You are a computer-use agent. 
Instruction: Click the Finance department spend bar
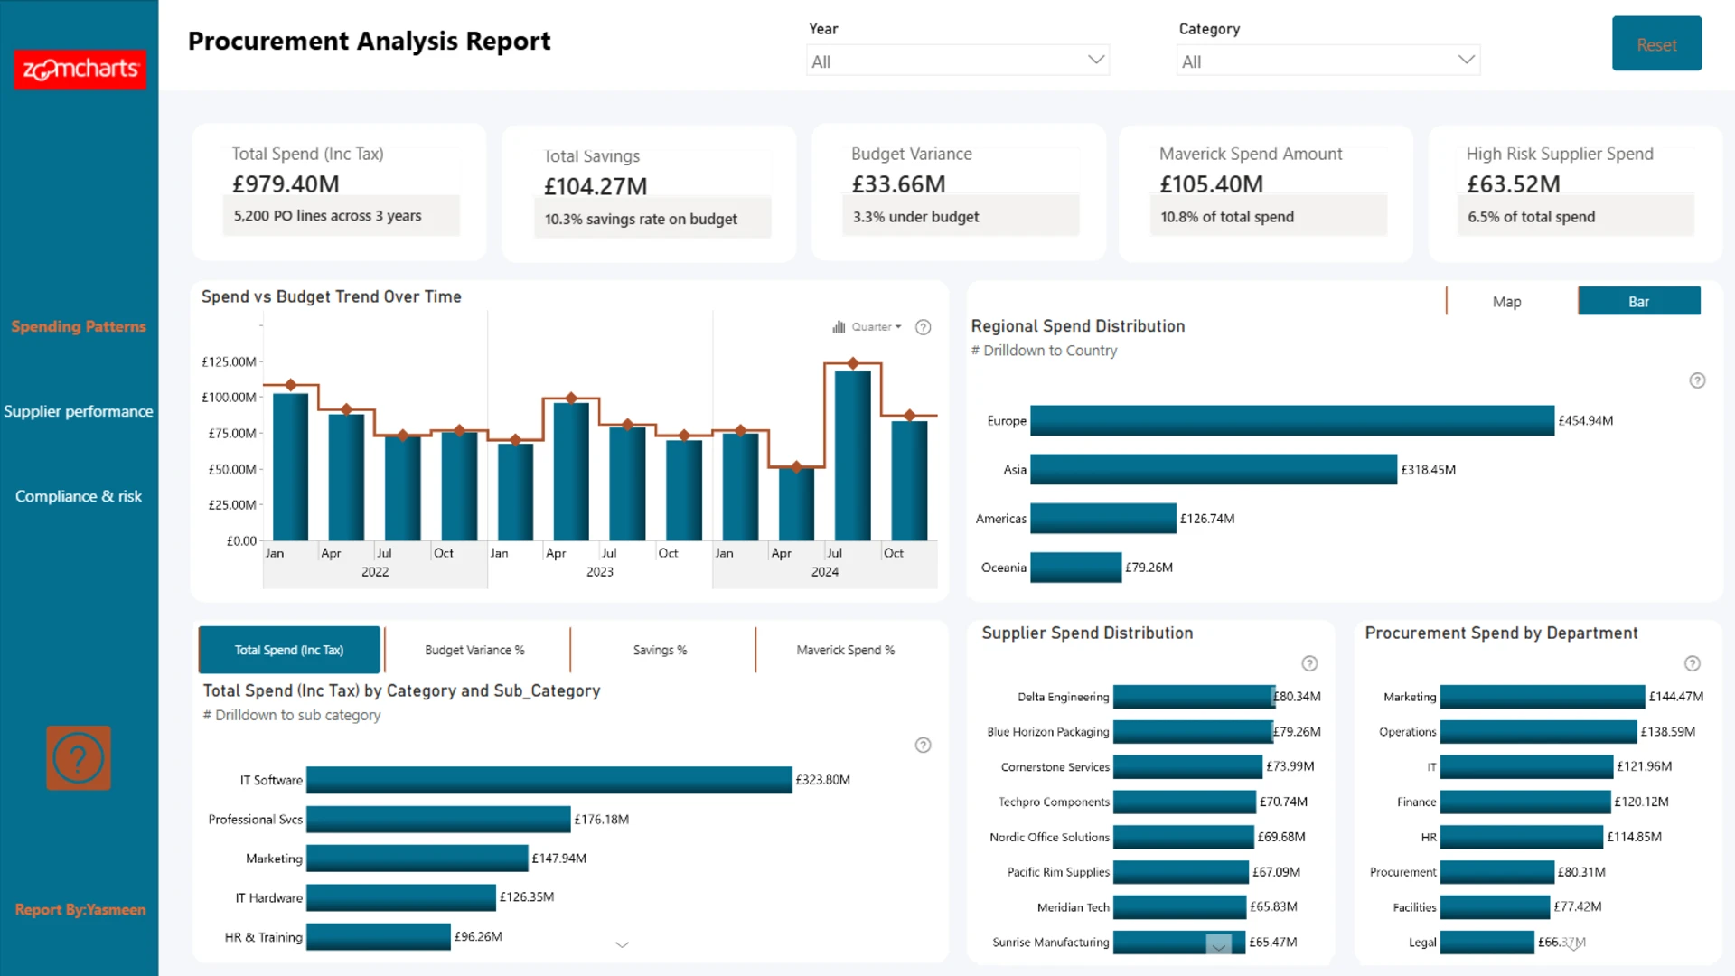[1525, 802]
